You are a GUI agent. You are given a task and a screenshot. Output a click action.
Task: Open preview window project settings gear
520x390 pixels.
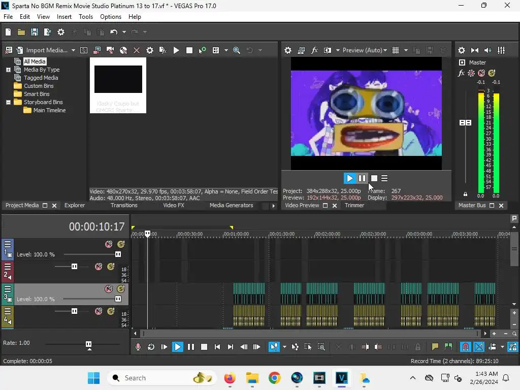point(288,50)
